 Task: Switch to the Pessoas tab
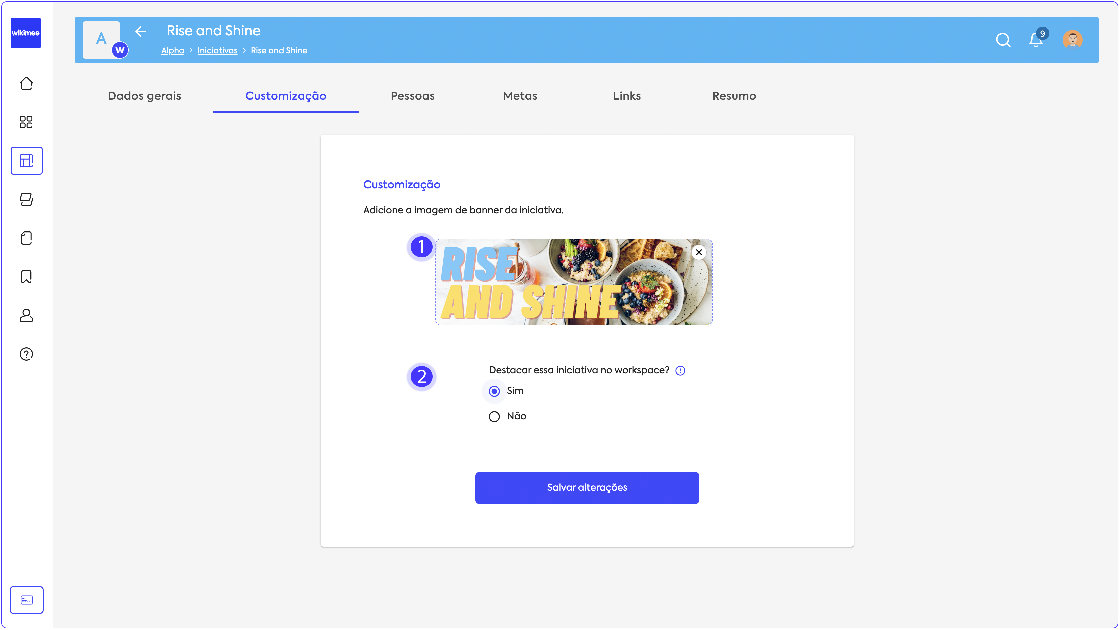[x=413, y=96]
